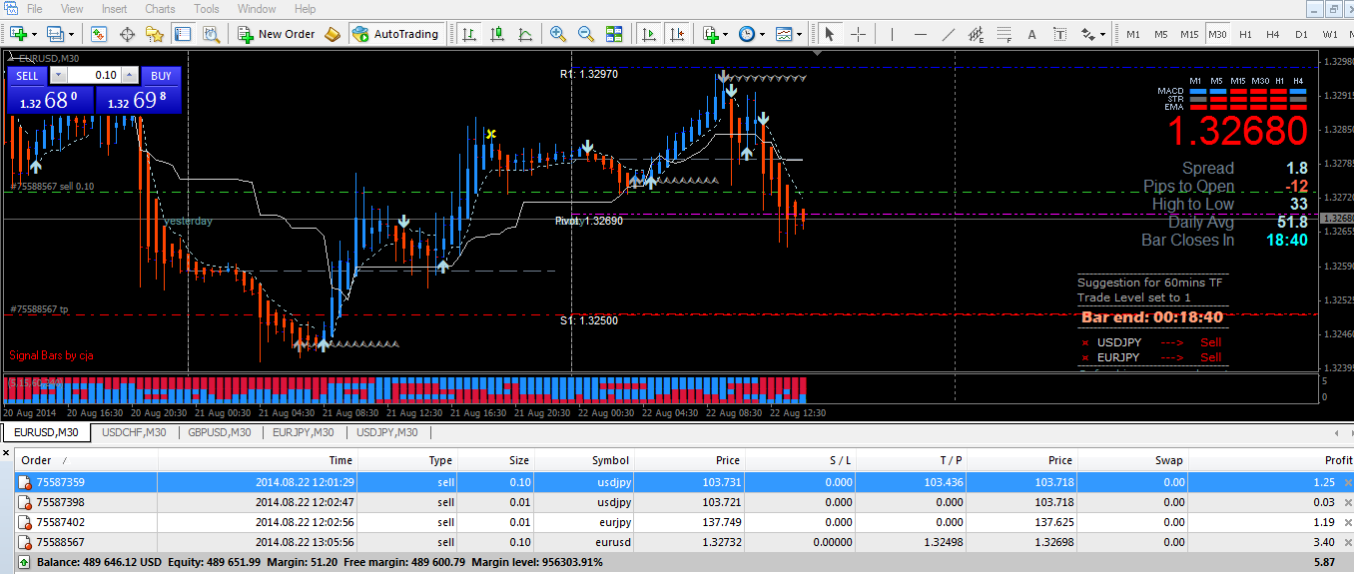This screenshot has height=574, width=1354.
Task: Toggle the AutoTrading button
Action: coord(396,34)
